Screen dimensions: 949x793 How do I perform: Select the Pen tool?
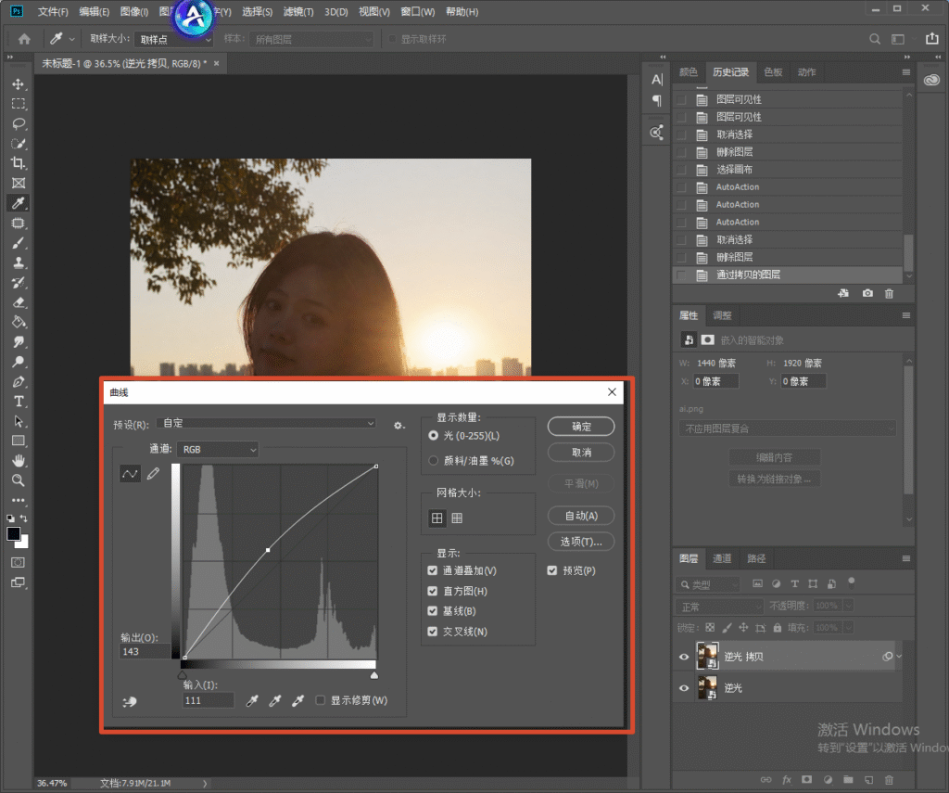(19, 381)
